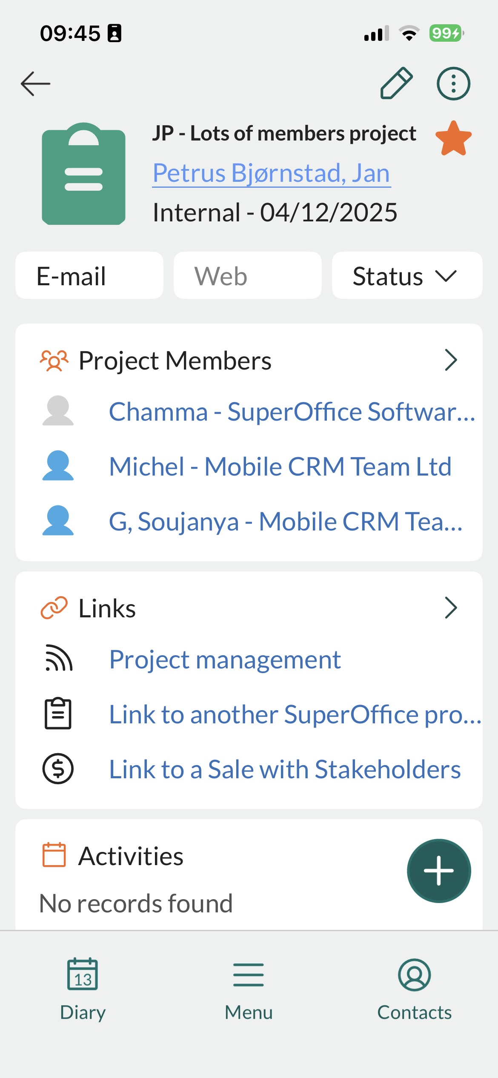This screenshot has height=1078, width=498.
Task: Expand the Project Members section chevron
Action: pyautogui.click(x=450, y=360)
